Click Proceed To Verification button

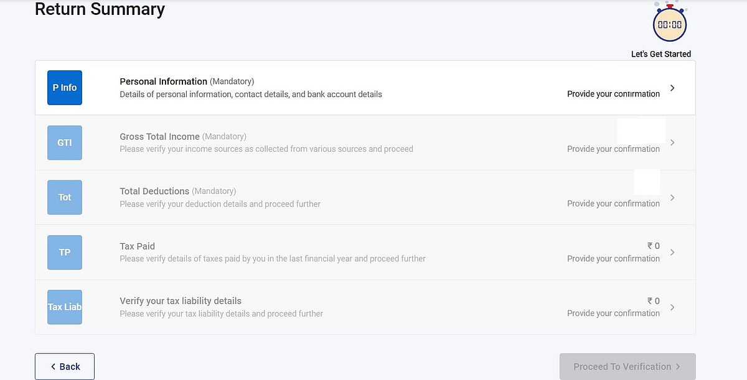(627, 366)
